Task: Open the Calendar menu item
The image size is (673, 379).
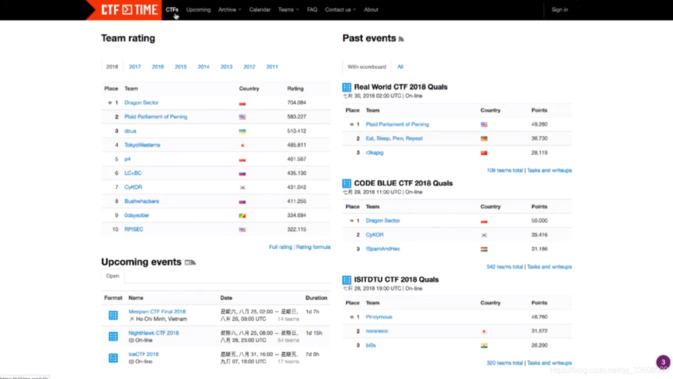Action: (260, 10)
